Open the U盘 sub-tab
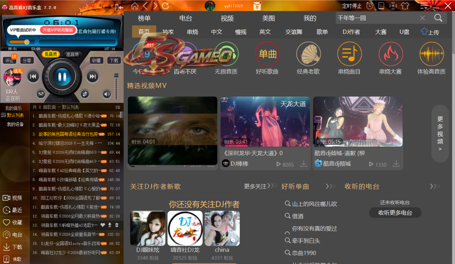This screenshot has width=455, height=264. pyautogui.click(x=404, y=32)
